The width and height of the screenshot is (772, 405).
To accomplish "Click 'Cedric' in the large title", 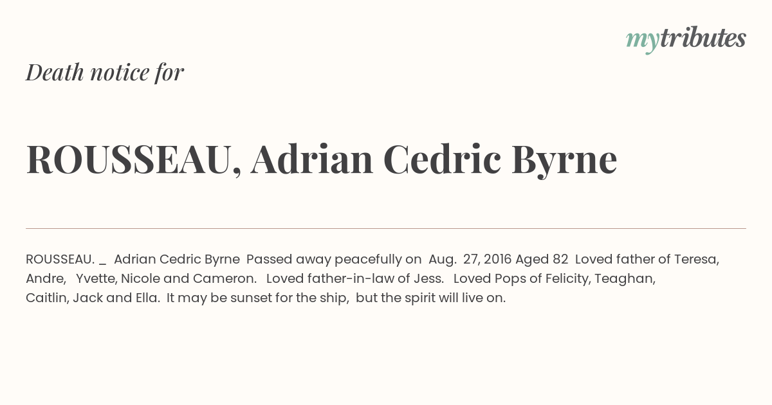I will [442, 159].
